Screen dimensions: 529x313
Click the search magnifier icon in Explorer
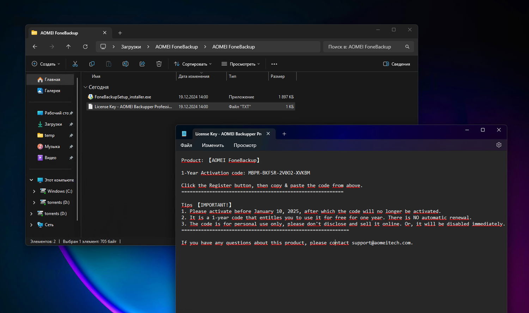coord(407,47)
